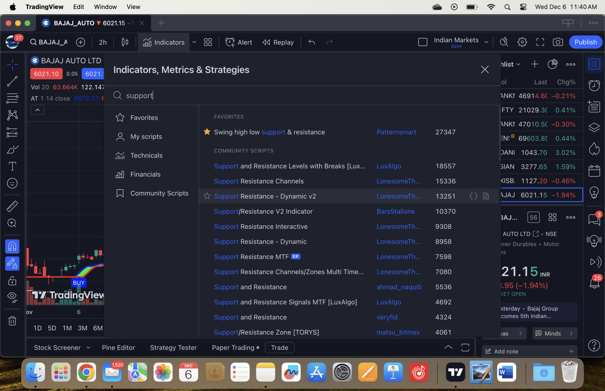Open chart settings gear icon
Image resolution: width=605 pixels, height=391 pixels.
(522, 42)
